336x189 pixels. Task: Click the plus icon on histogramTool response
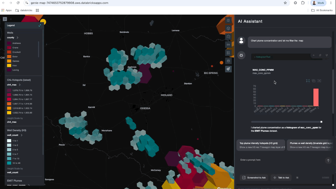tap(314, 55)
